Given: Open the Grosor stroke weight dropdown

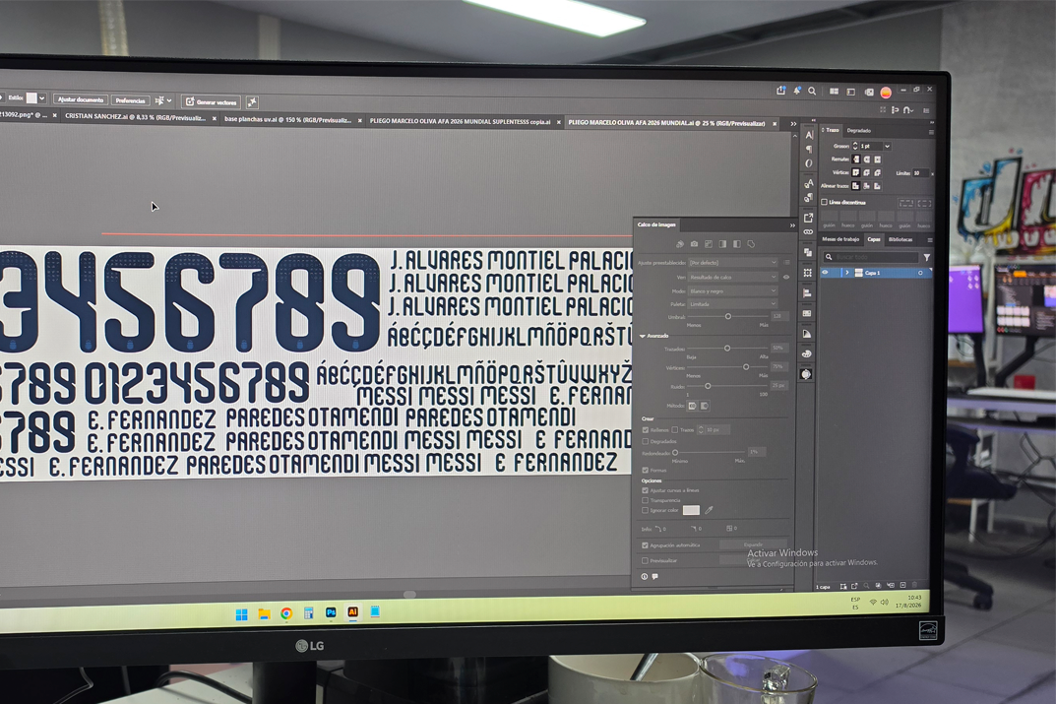Looking at the screenshot, I should pyautogui.click(x=888, y=146).
